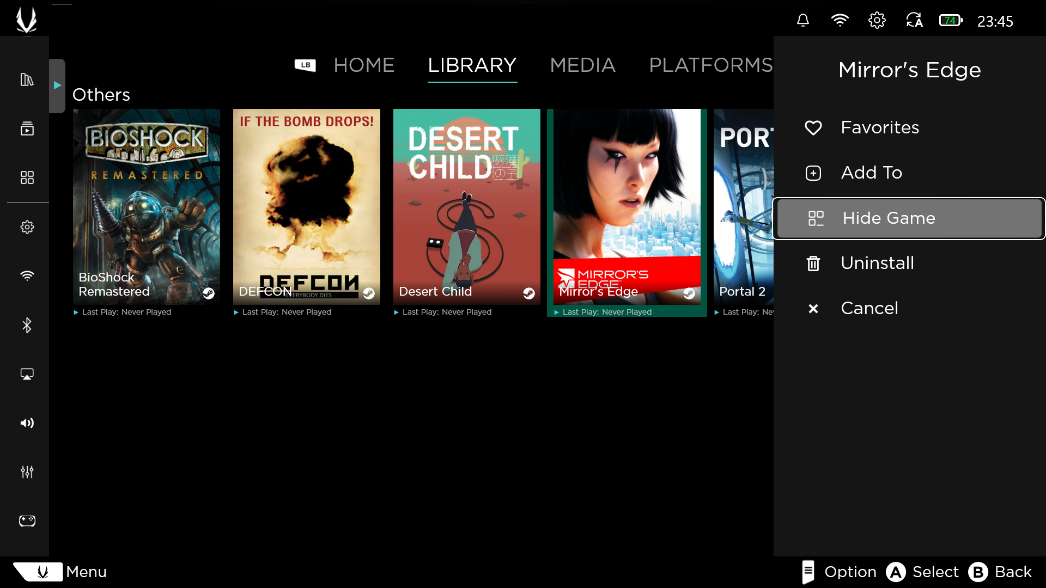Select Hide Game menu entry
The image size is (1046, 588).
(x=909, y=218)
